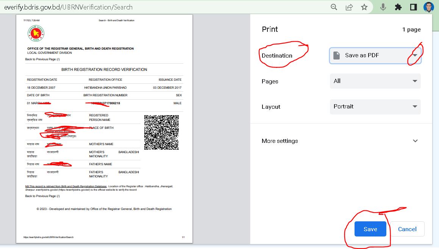Bookmark this page with the star icon
Screen dimensions: 439x249
[x=364, y=7]
